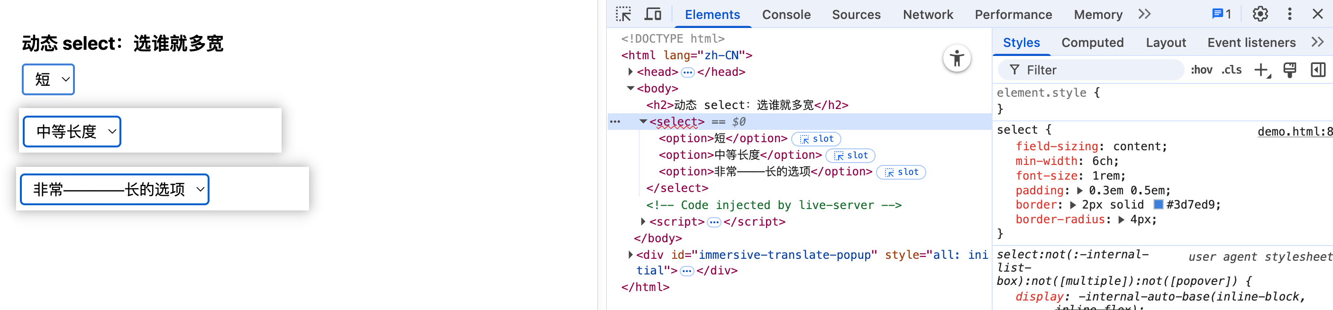Show more Styles pane tabs chevron
Image resolution: width=1333 pixels, height=310 pixels.
(1317, 43)
